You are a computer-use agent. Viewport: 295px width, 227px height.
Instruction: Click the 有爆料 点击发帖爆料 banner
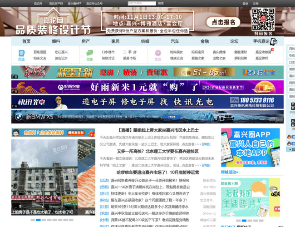pos(53,133)
